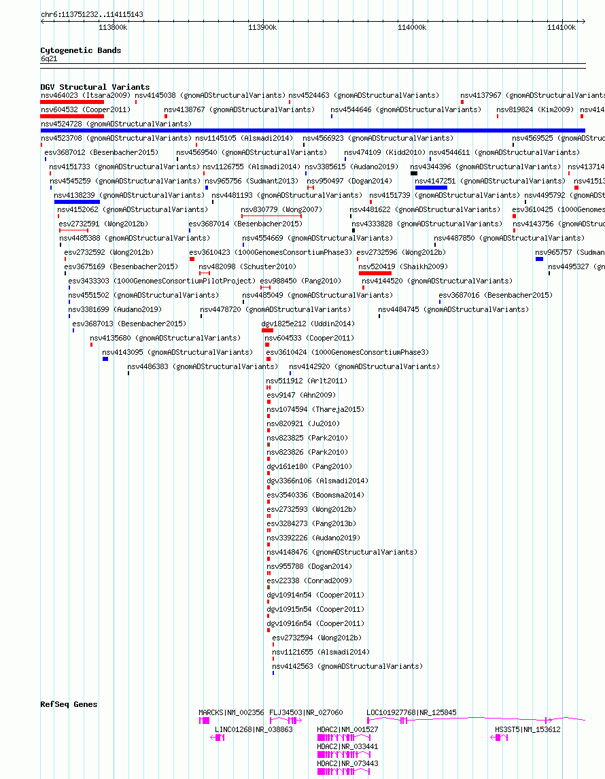Open esv3540336 (Boomsma2014) variant
This screenshot has height=779, width=605.
coord(315,496)
